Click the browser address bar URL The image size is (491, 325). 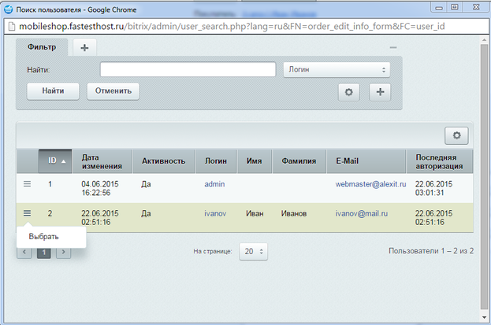pos(232,26)
